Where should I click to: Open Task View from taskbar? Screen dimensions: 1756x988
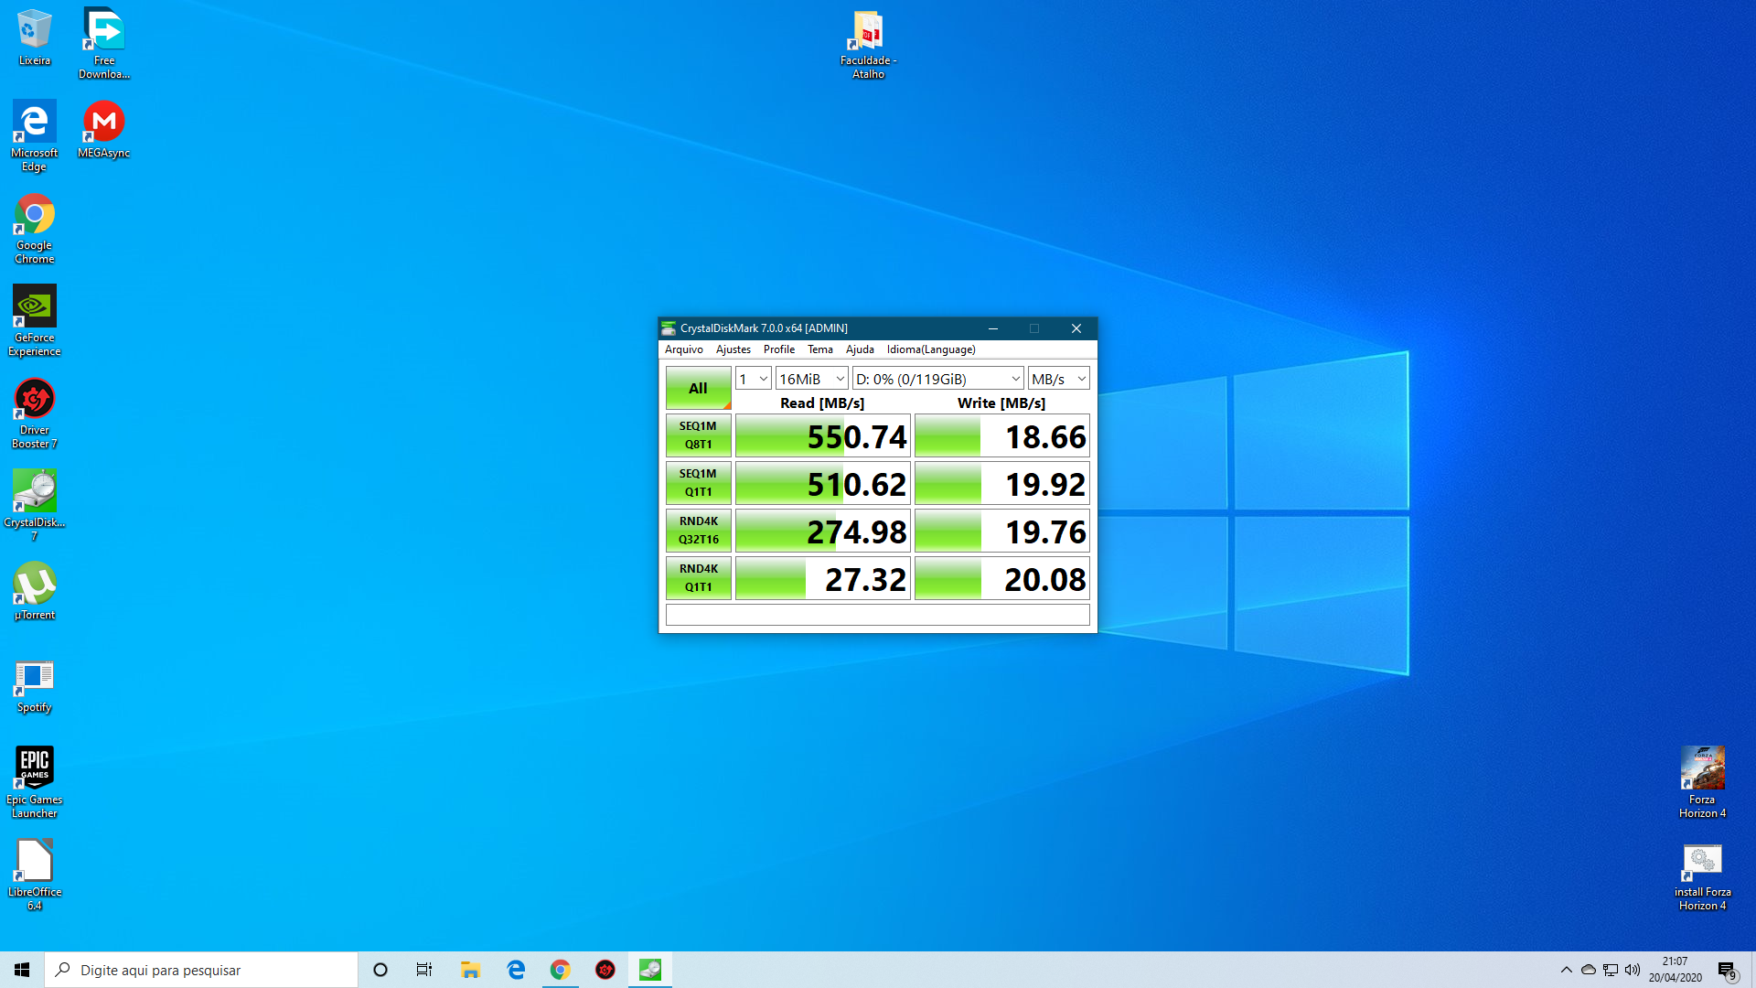pyautogui.click(x=424, y=970)
